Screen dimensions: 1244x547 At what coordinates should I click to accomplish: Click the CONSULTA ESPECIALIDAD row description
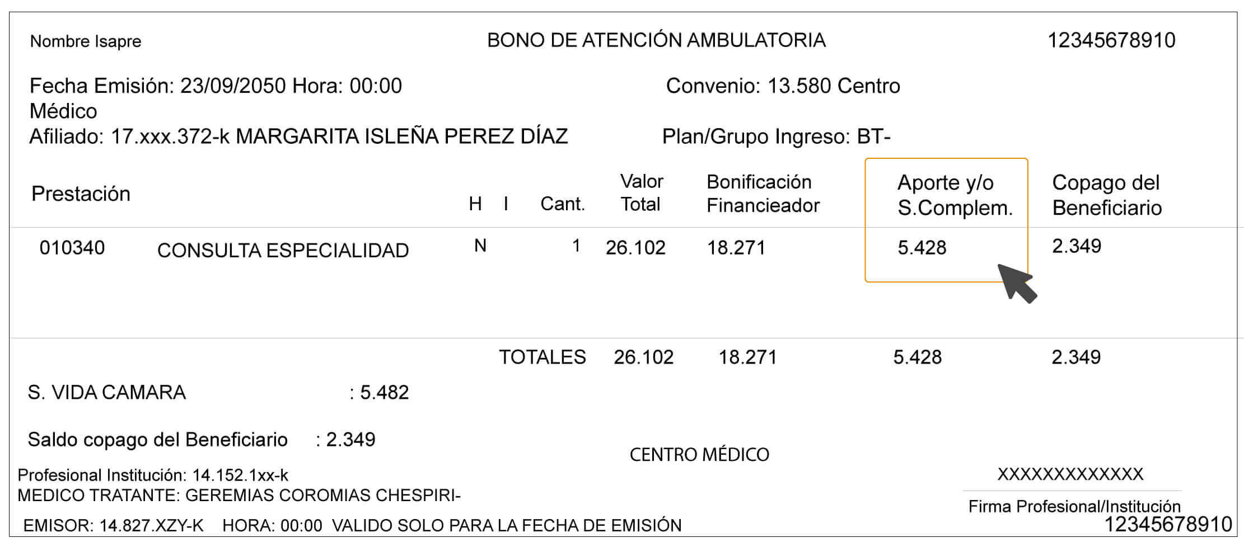tap(283, 251)
